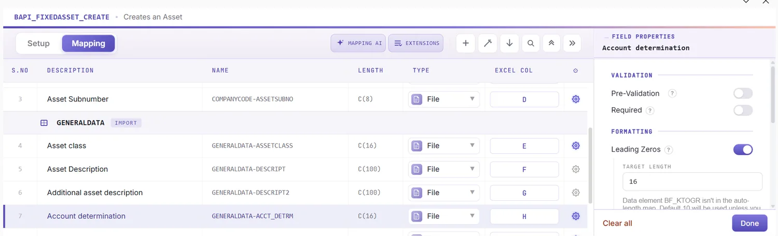Open the EXTENSIONS button

click(x=416, y=43)
